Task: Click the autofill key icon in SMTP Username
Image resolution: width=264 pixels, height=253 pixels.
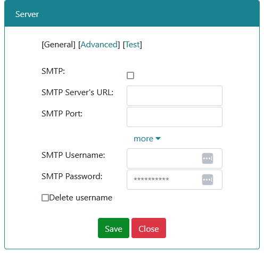Action: [208, 158]
